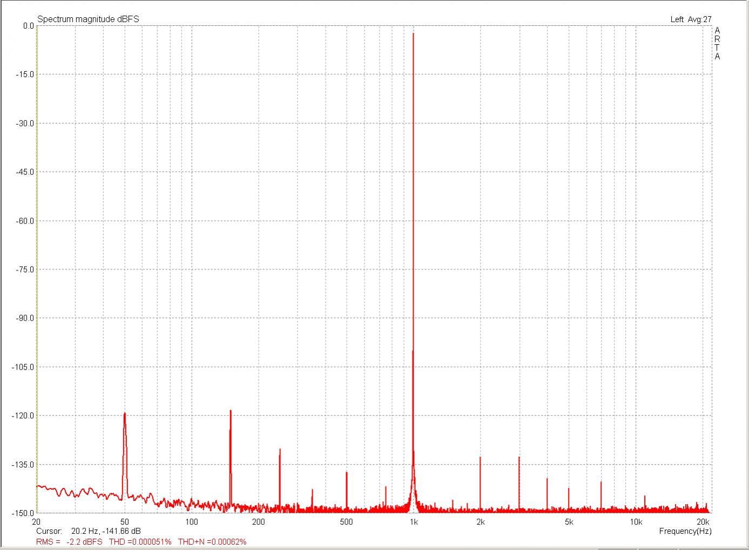The width and height of the screenshot is (749, 550).
Task: Click the 1k frequency axis label
Action: [x=414, y=522]
